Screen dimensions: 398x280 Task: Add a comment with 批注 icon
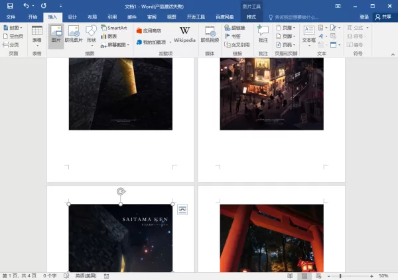click(x=263, y=34)
